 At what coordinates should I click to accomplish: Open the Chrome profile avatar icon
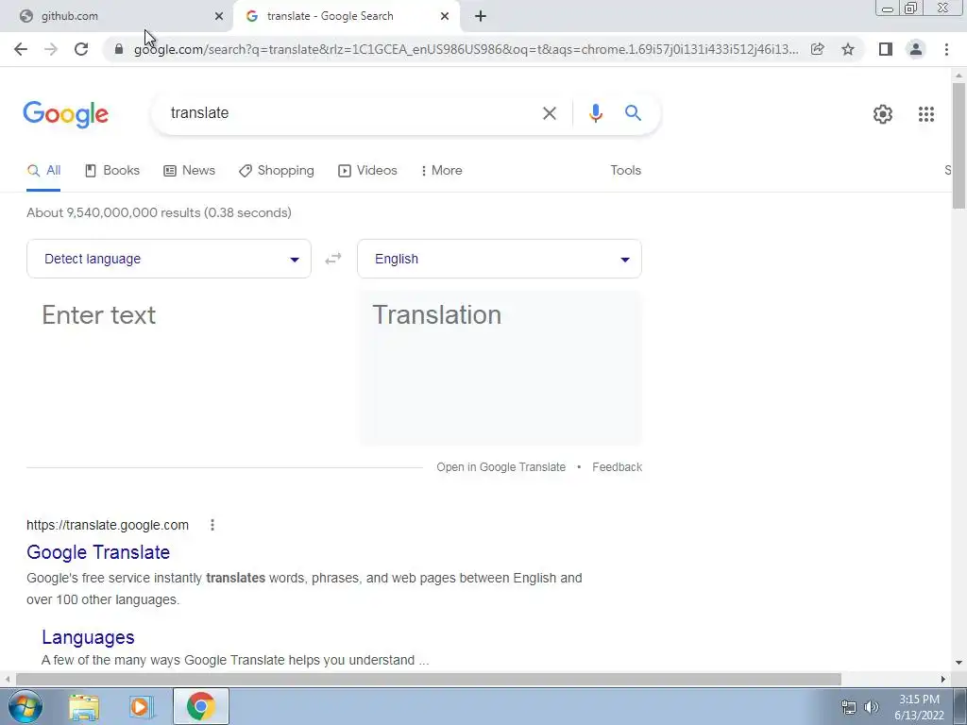pyautogui.click(x=916, y=49)
